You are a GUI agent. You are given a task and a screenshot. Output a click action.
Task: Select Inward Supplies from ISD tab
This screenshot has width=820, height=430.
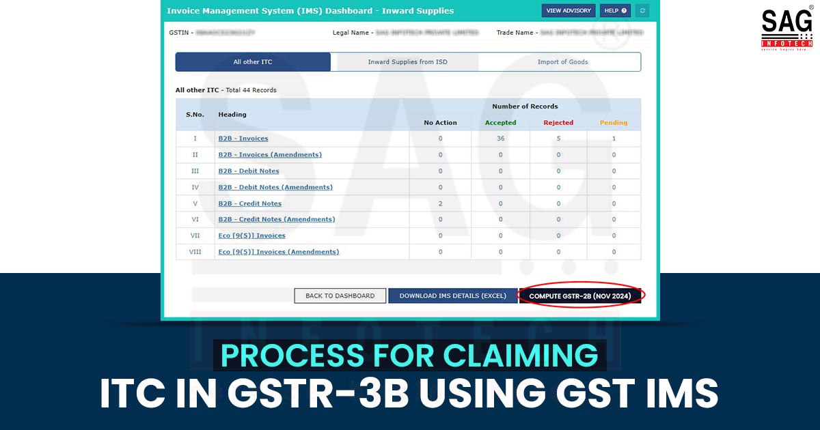(407, 62)
